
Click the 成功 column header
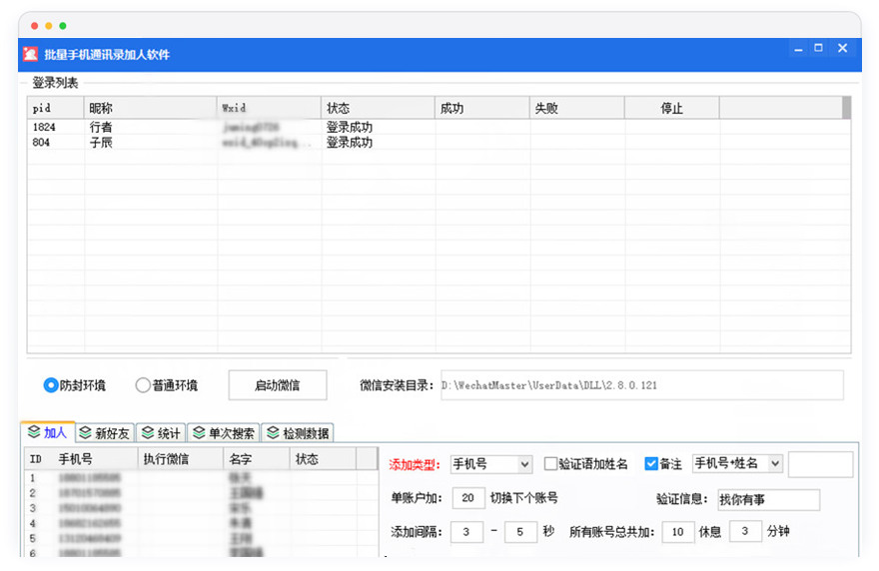click(x=482, y=108)
